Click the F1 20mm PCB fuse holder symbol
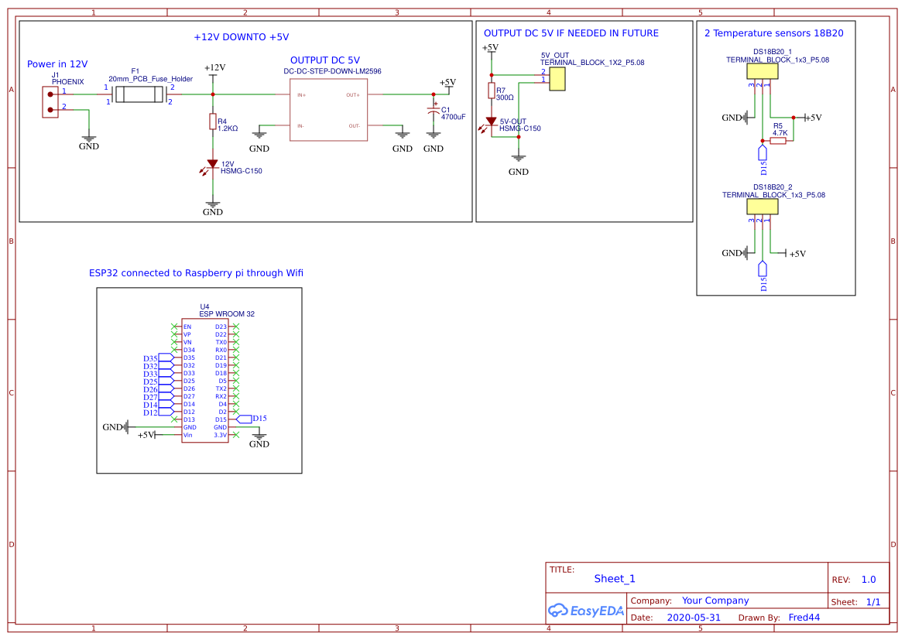The width and height of the screenshot is (905, 640). [x=139, y=94]
